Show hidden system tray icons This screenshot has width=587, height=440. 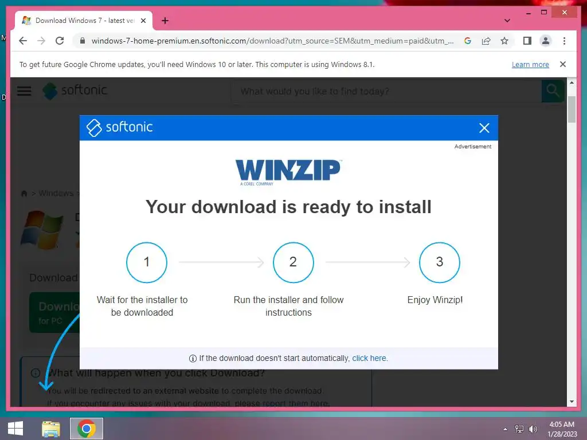click(506, 429)
